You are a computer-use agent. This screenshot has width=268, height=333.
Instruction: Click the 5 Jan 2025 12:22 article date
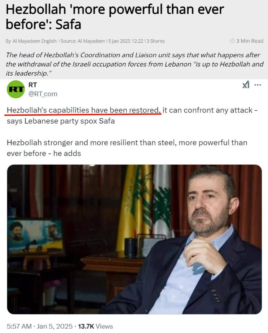click(126, 41)
